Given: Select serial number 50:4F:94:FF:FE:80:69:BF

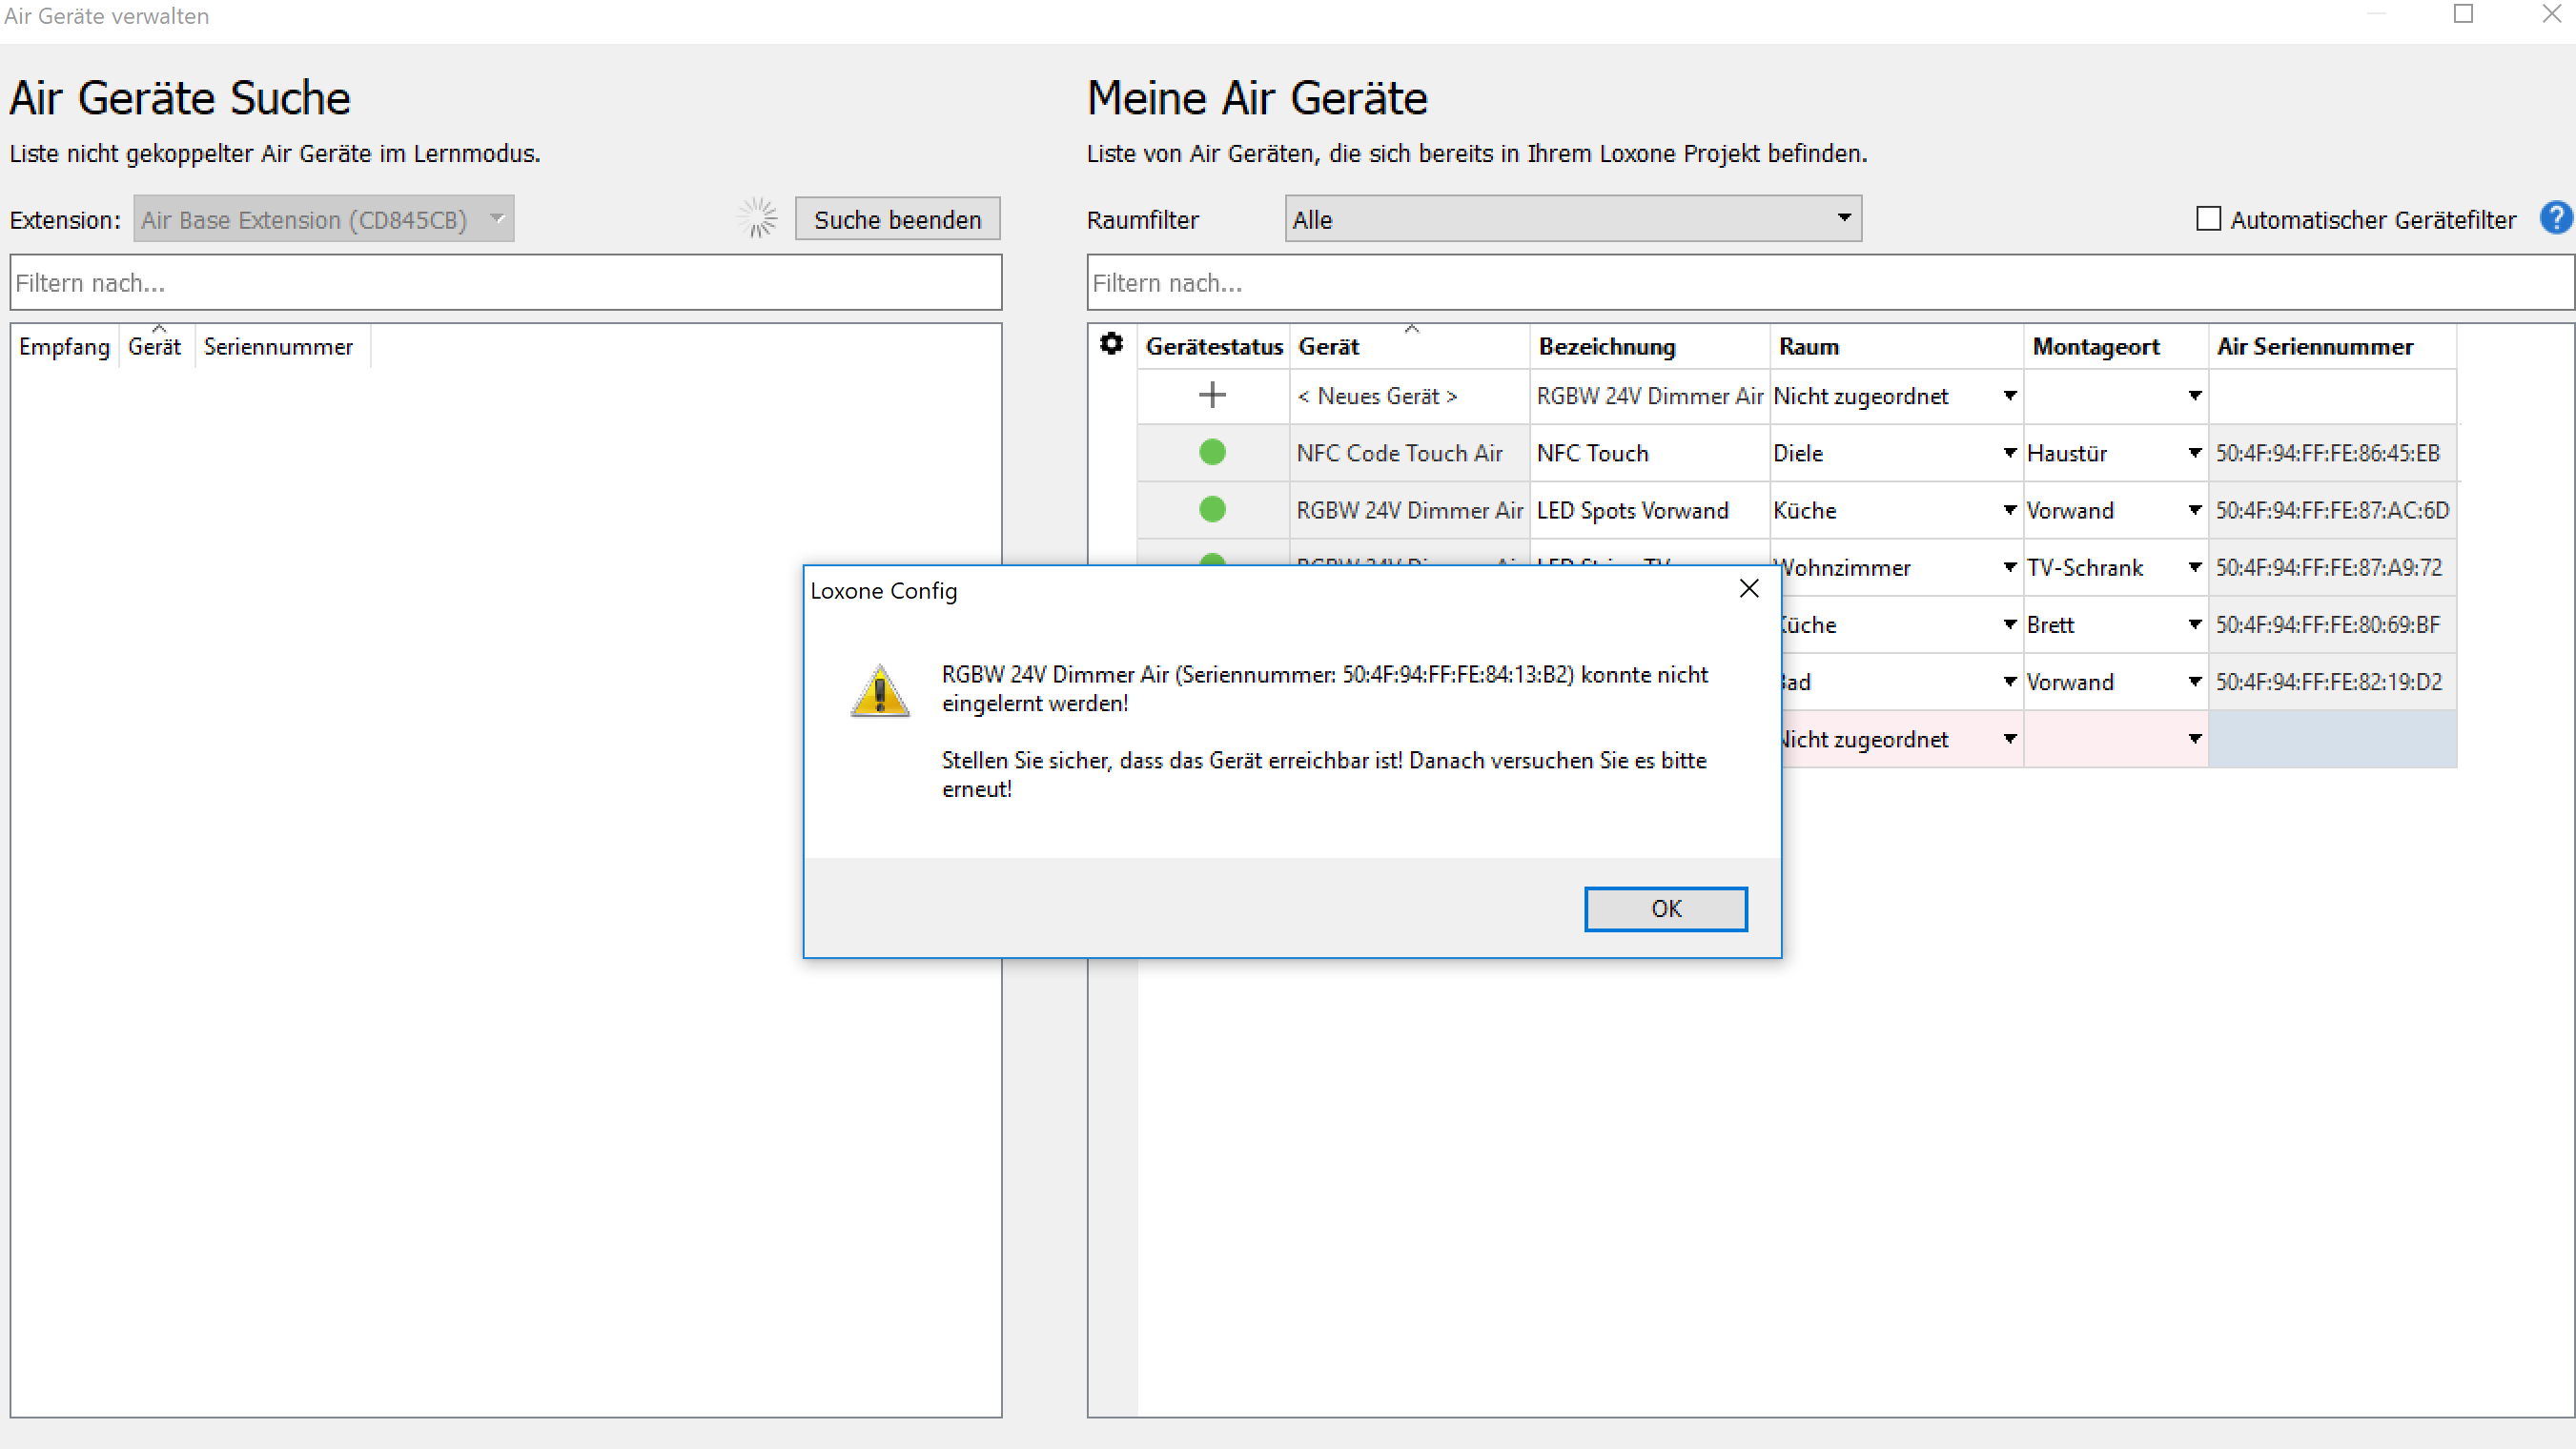Looking at the screenshot, I should pos(2333,624).
